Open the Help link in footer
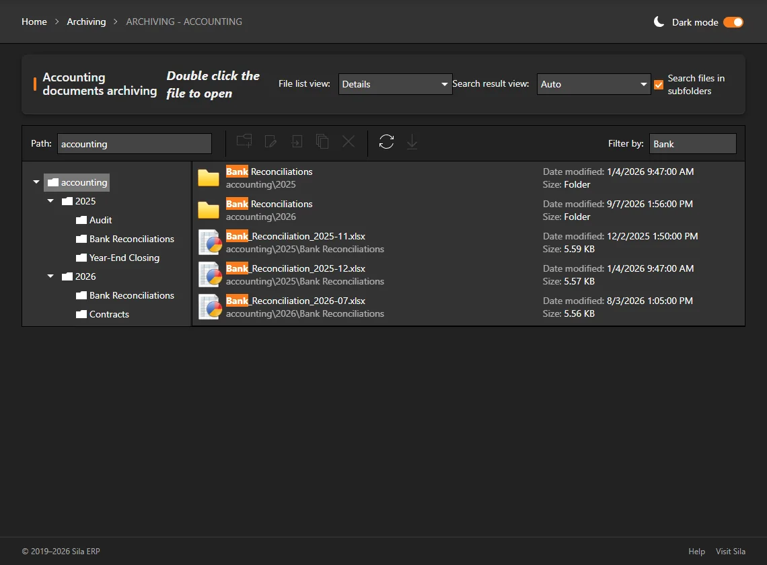This screenshot has width=767, height=565. pos(696,552)
